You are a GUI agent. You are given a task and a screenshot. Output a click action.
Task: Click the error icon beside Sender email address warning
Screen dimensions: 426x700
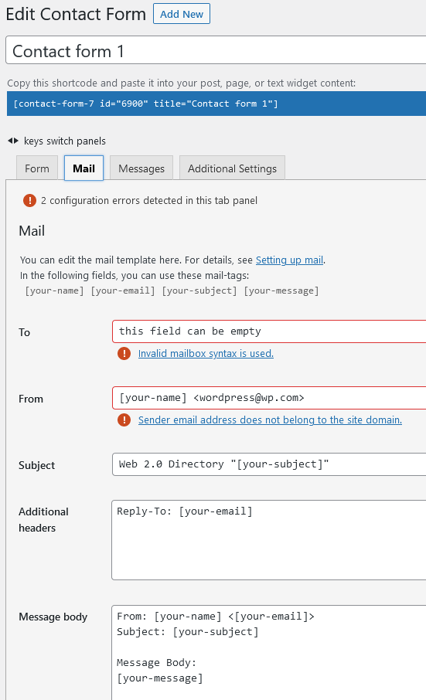pyautogui.click(x=124, y=420)
